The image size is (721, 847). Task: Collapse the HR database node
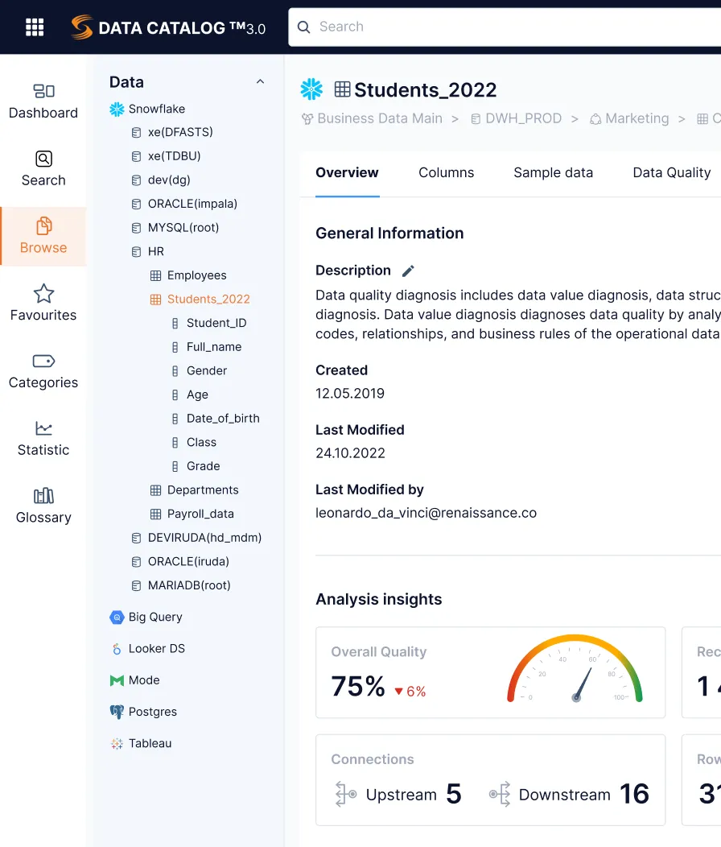(147, 251)
